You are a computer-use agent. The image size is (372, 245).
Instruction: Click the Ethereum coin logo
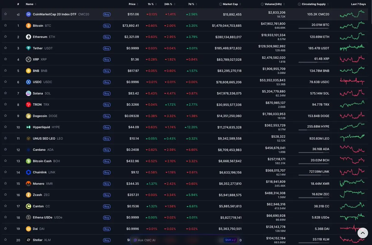29,37
